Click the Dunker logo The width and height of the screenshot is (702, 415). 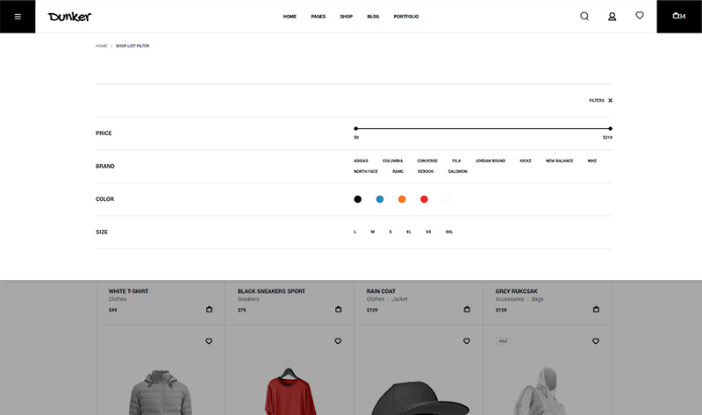pyautogui.click(x=69, y=17)
